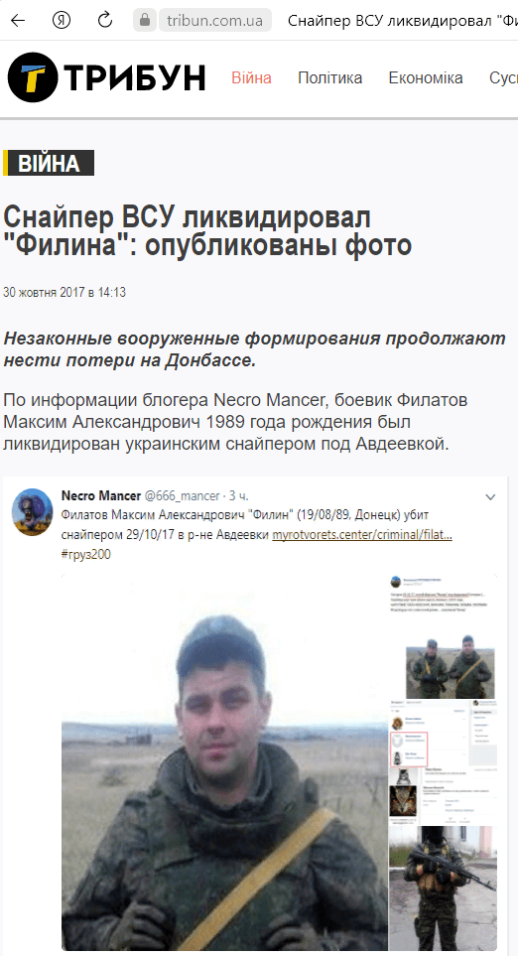This screenshot has height=956, width=518.
Task: Open thumbnail of armed masked soldier
Action: pyautogui.click(x=443, y=888)
